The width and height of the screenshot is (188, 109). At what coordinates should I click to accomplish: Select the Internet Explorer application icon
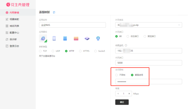pyautogui.click(x=43, y=38)
